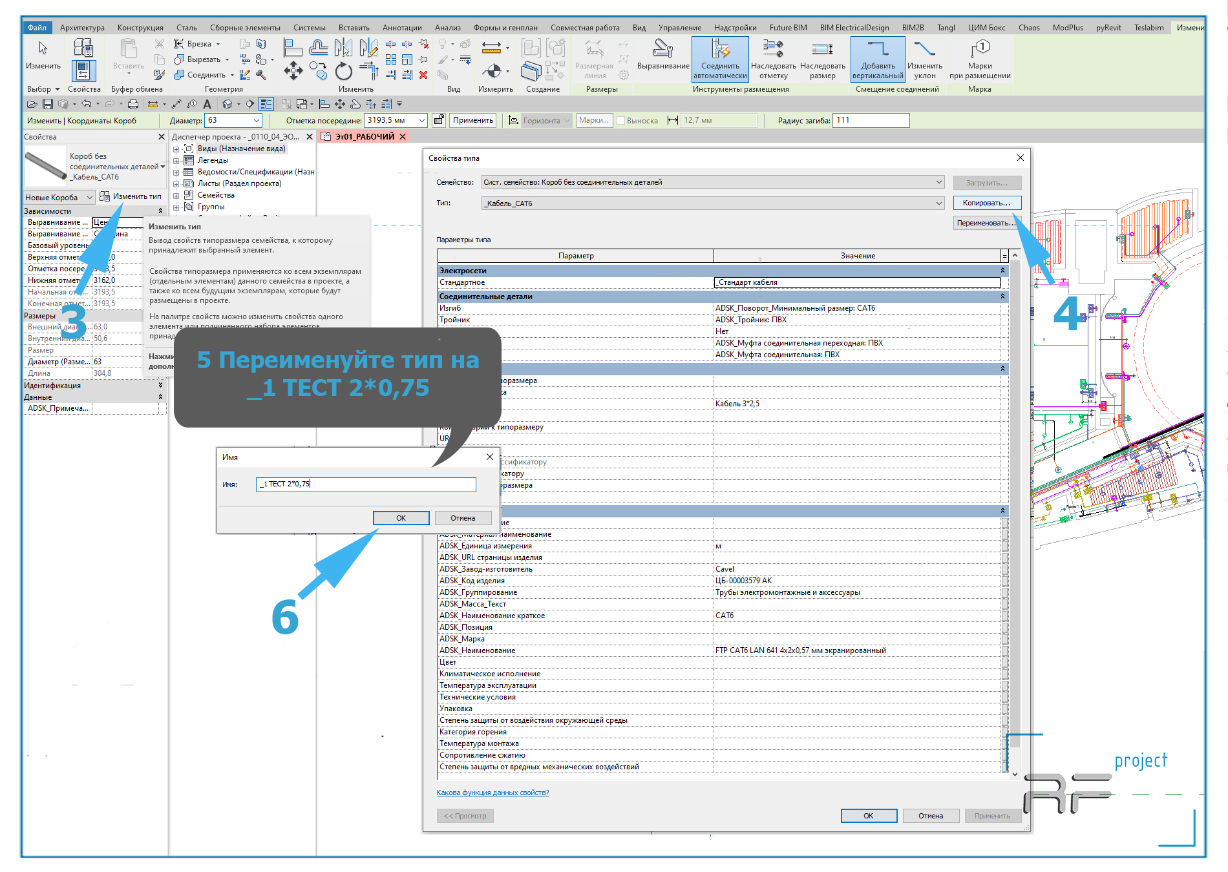Collapse the Электросети parameter group
The image size is (1228, 872).
pyautogui.click(x=1002, y=271)
